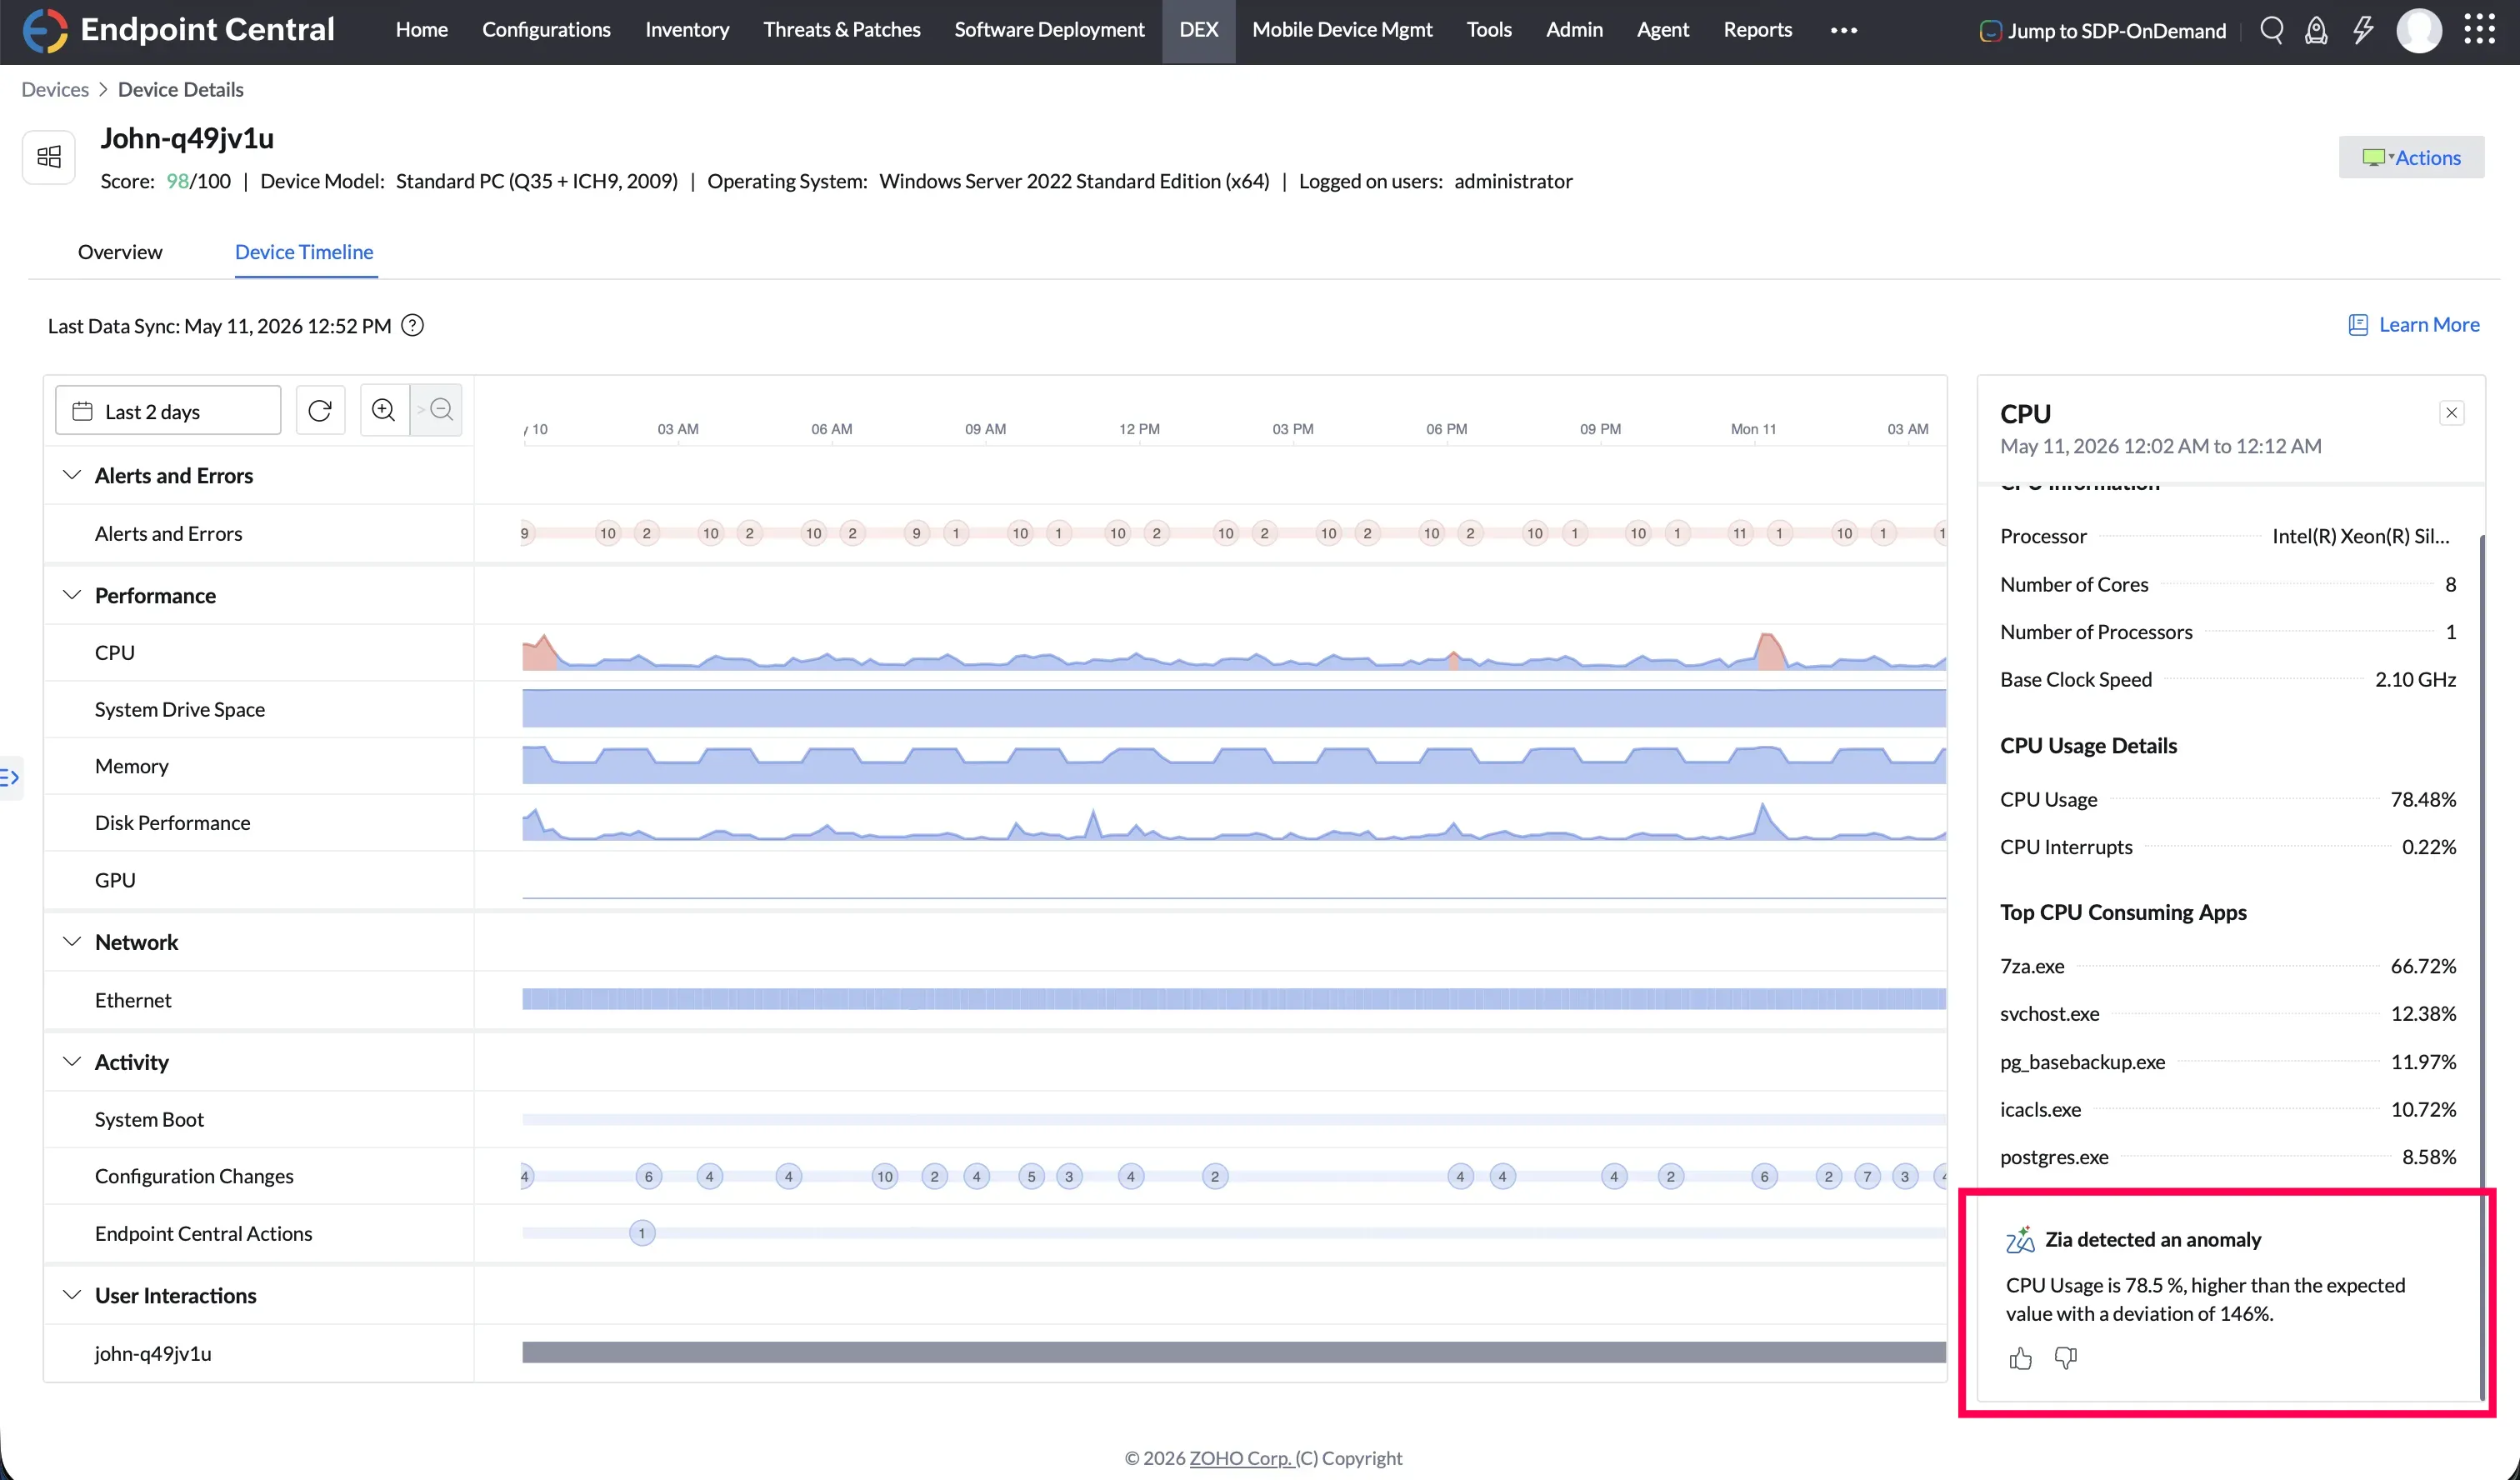This screenshot has height=1480, width=2520.
Task: Collapse the Performance section
Action: (x=71, y=595)
